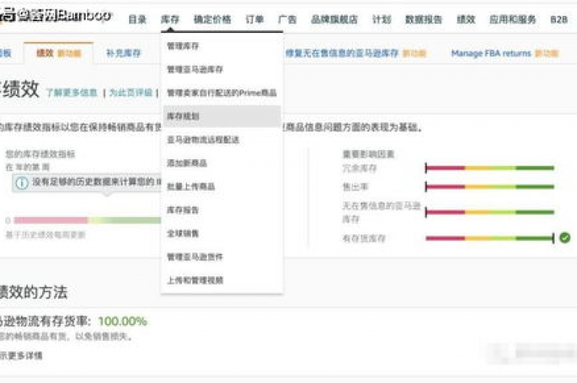
Task: Click the info icon in the notice
Action: click(x=22, y=182)
